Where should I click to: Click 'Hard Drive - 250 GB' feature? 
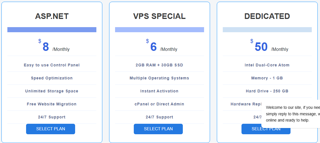[267, 91]
